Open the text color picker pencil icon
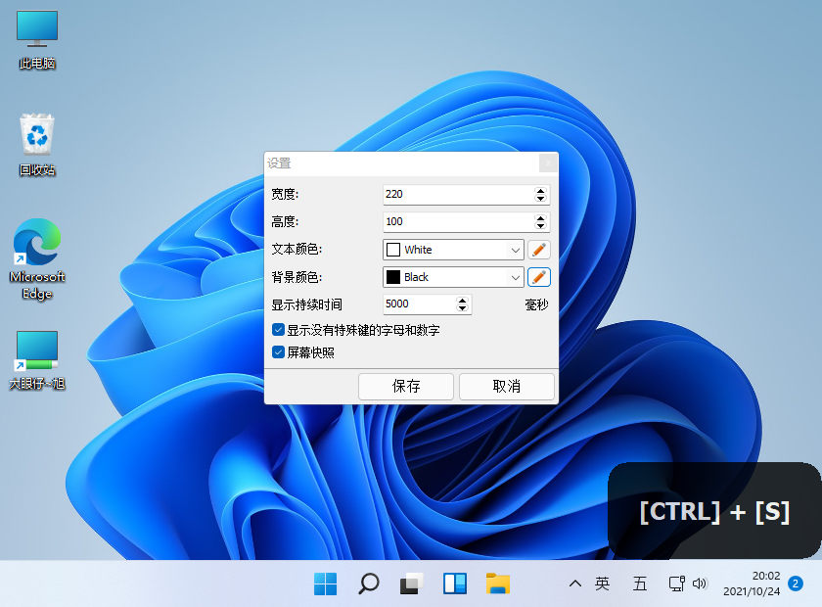This screenshot has height=607, width=822. [539, 250]
